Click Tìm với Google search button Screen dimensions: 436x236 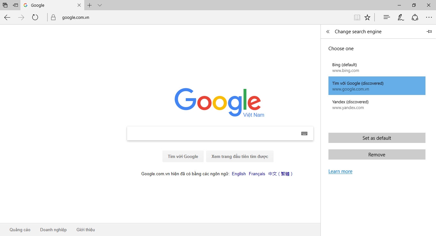tap(183, 156)
